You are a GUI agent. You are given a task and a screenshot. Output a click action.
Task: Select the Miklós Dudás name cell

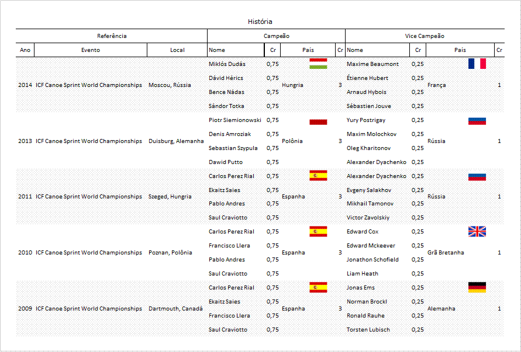[227, 64]
